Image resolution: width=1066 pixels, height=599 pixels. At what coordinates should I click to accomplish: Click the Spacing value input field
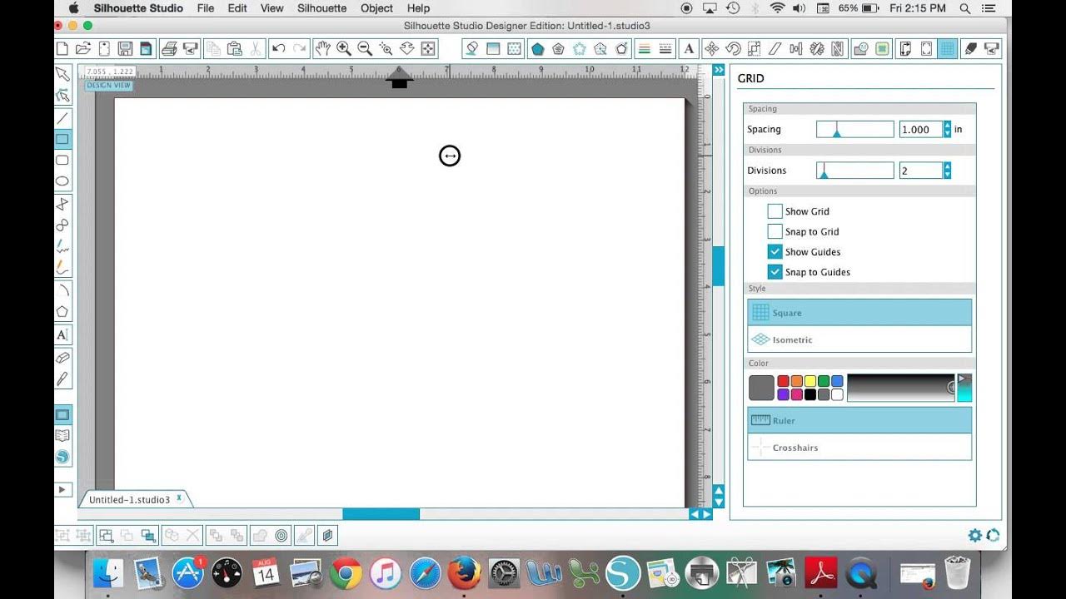pos(920,129)
